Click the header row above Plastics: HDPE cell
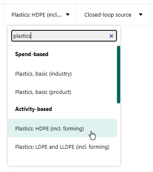This screenshot has height=172, width=153. (41, 2)
